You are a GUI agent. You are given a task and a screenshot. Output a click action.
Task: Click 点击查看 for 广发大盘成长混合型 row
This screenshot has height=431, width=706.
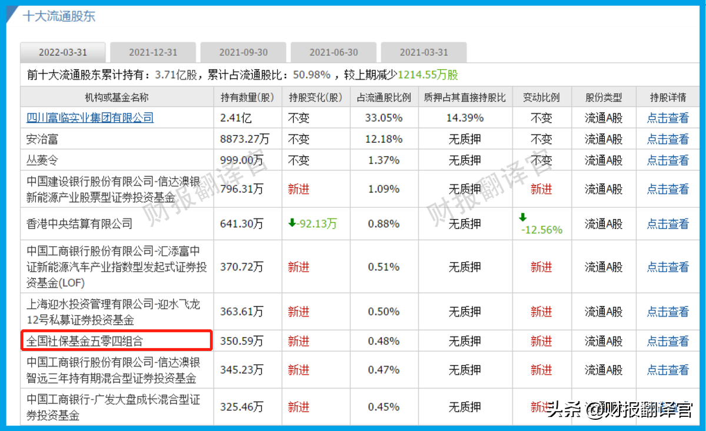(x=668, y=406)
